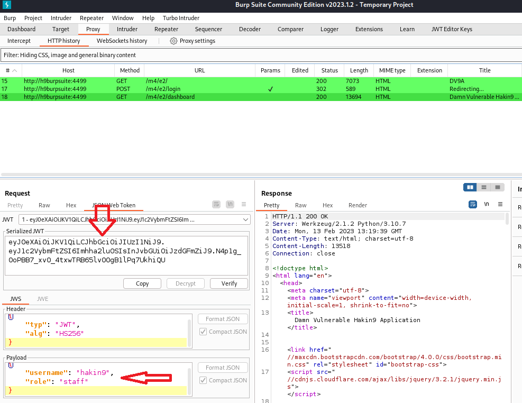Select the Response Hex tab

327,205
